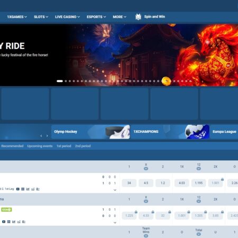This screenshot has width=238, height=238.
Task: Open live video icon in 1st Leg row
Action: [18, 189]
